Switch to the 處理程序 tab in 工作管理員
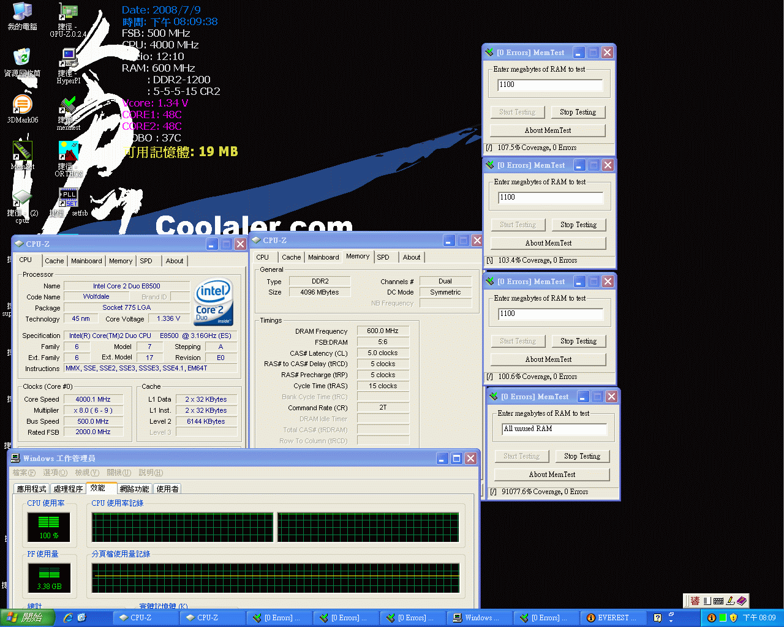Viewport: 784px width, 627px height. click(67, 488)
